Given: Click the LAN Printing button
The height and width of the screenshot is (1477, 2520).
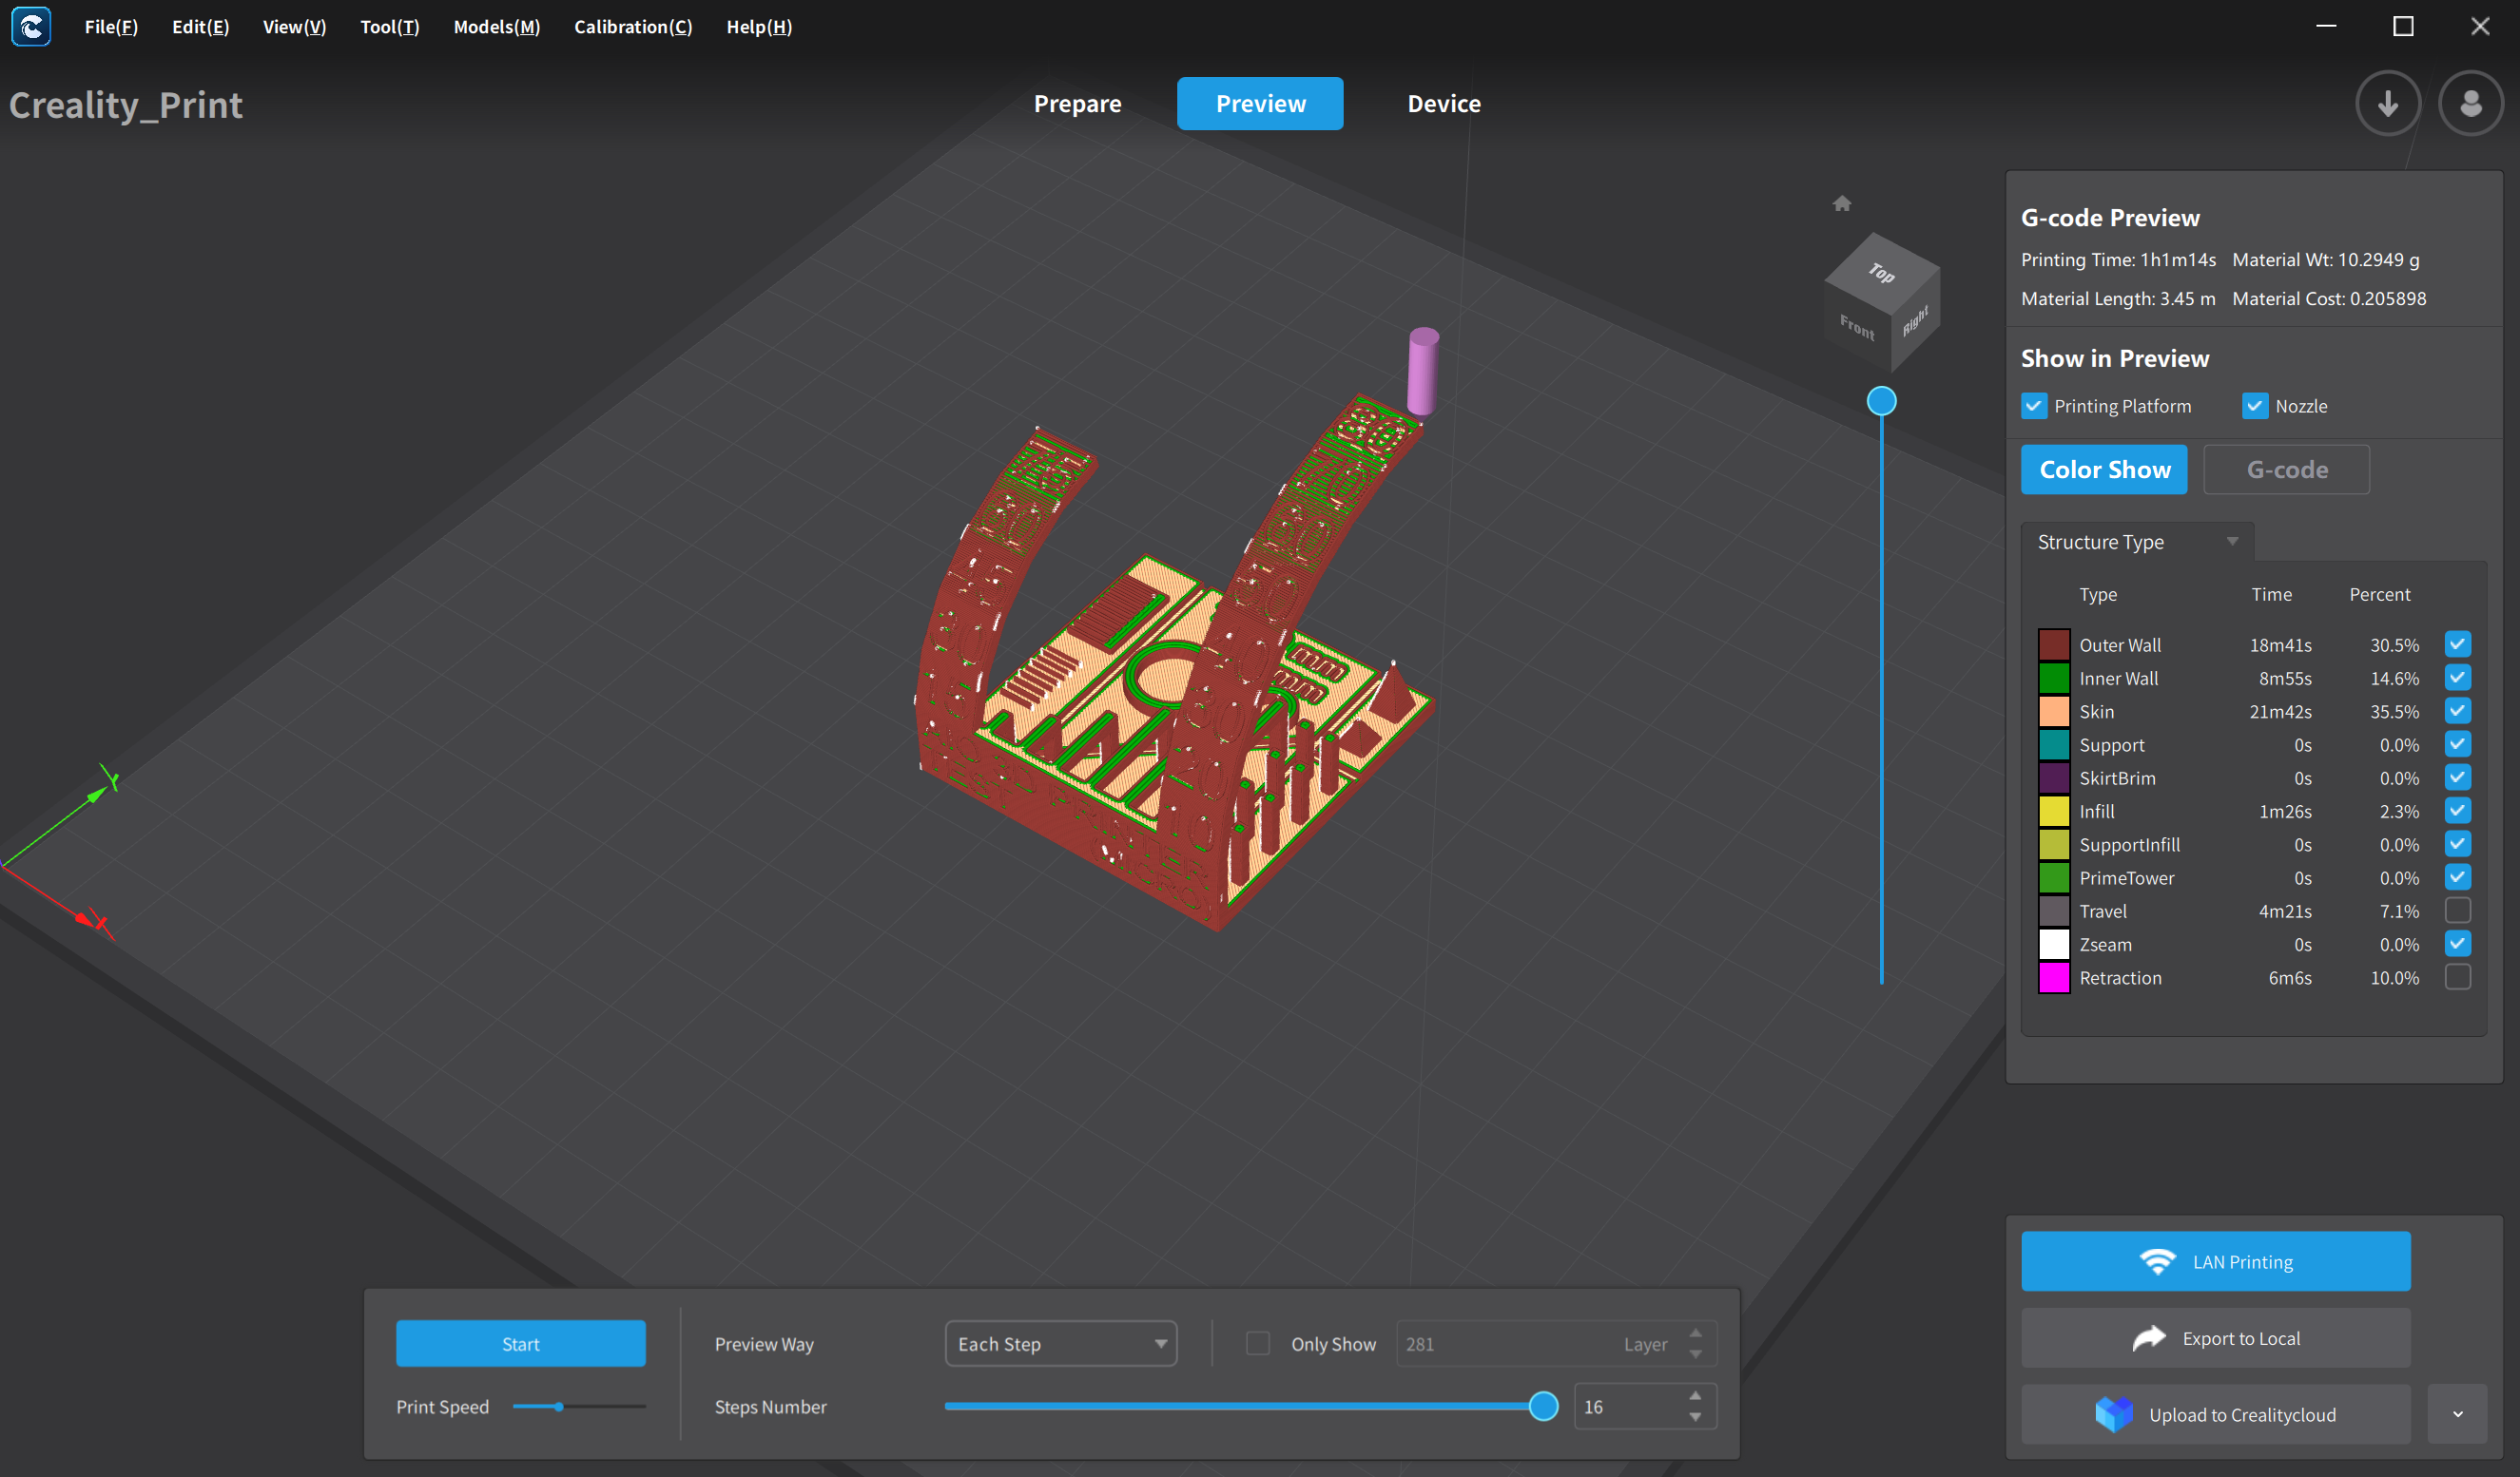Looking at the screenshot, I should (x=2215, y=1261).
